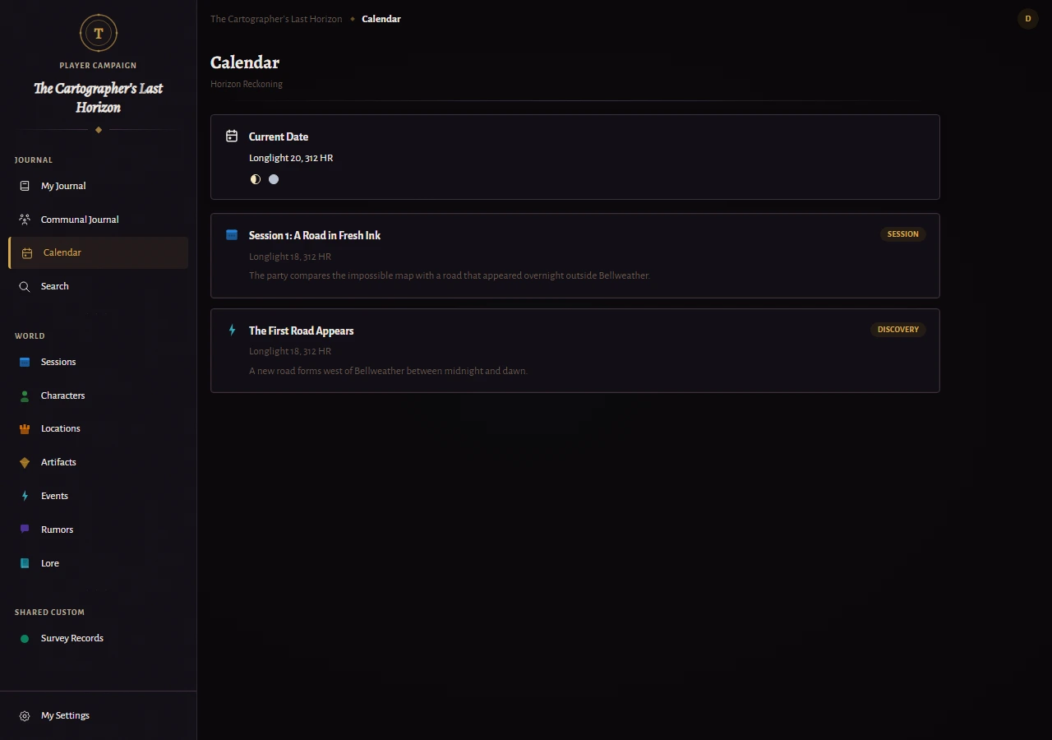The width and height of the screenshot is (1052, 740).
Task: Click the Artifacts gem icon
Action: pos(25,462)
